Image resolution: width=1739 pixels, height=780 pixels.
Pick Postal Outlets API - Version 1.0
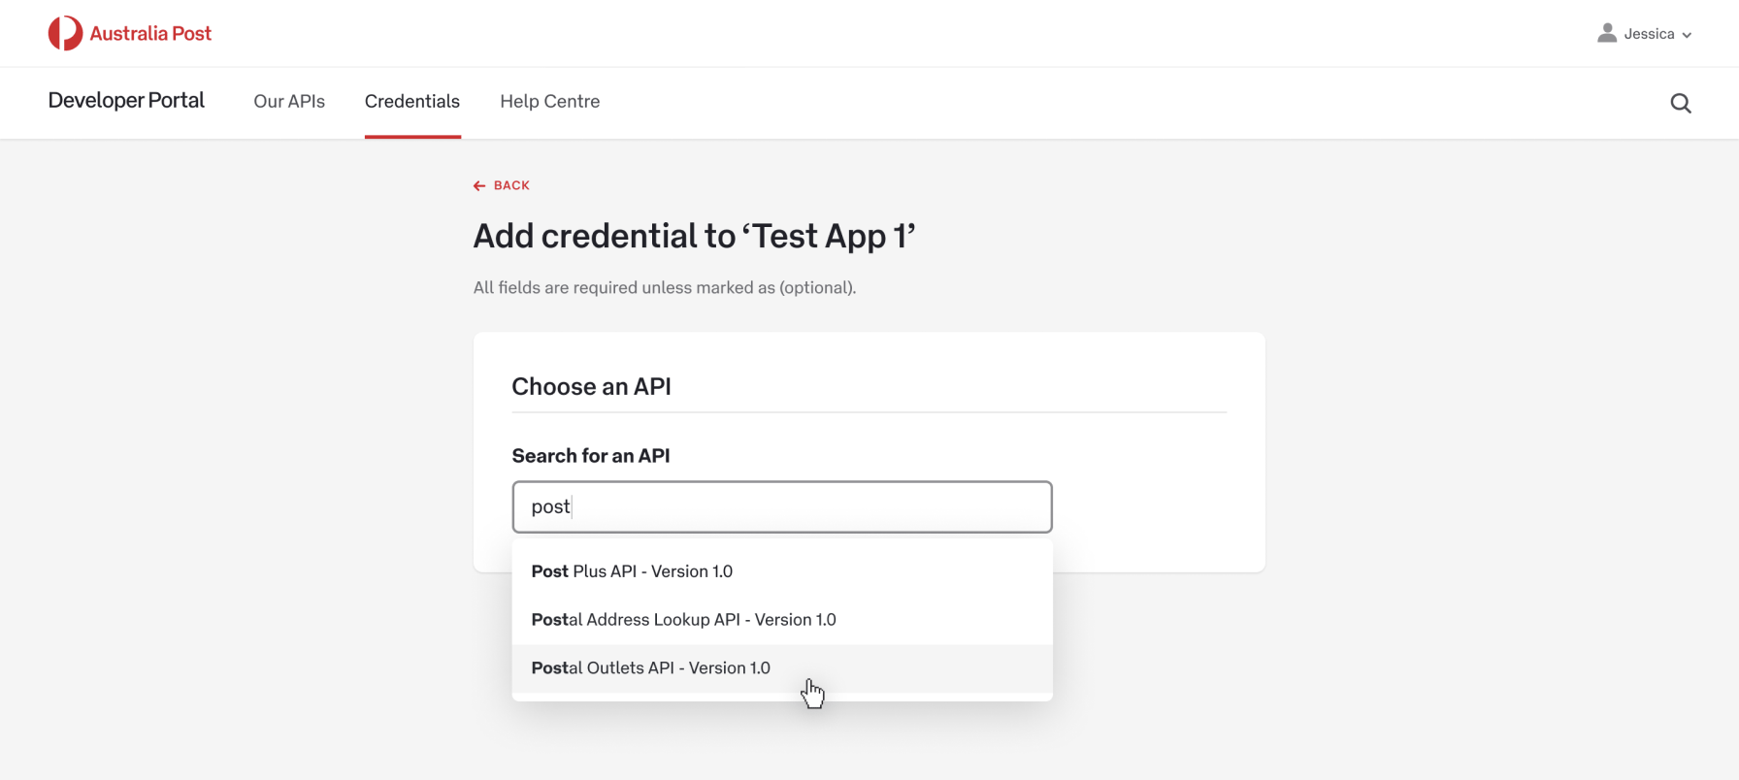pos(650,668)
